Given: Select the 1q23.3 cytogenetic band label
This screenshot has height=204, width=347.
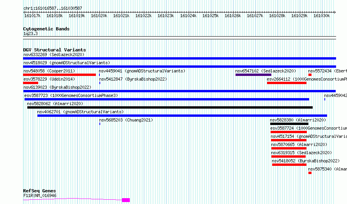Looking at the screenshot, I should pyautogui.click(x=30, y=33).
